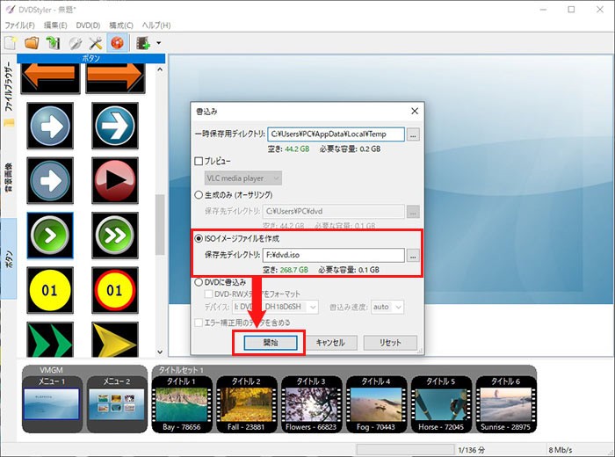Screen dimensions: 615x457
Task: Select ISOイメージファイルを作成 radio button
Action: point(199,238)
